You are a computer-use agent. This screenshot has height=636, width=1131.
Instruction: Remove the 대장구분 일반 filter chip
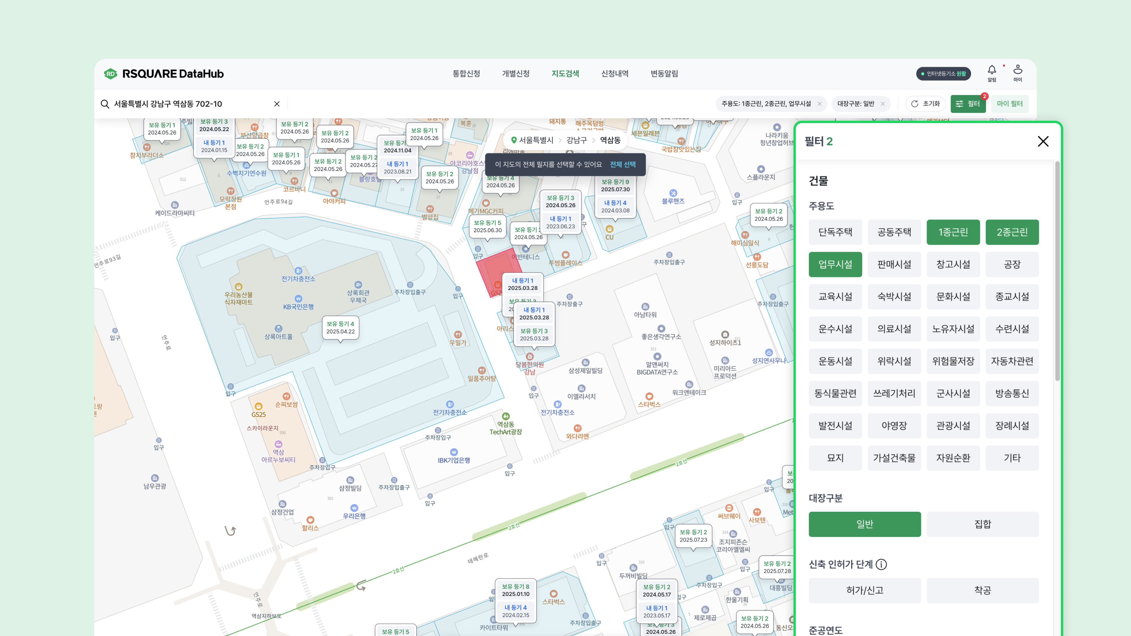coord(882,104)
